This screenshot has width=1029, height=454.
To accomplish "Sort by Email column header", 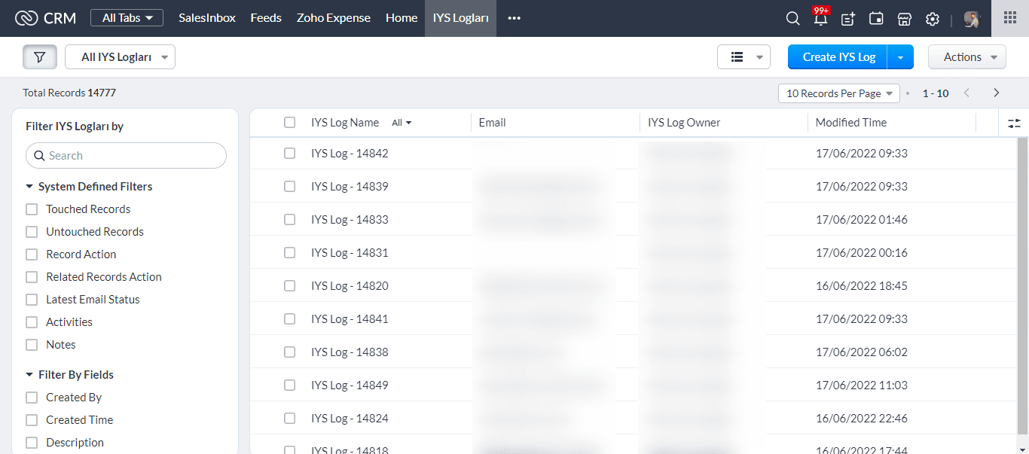I will click(493, 123).
